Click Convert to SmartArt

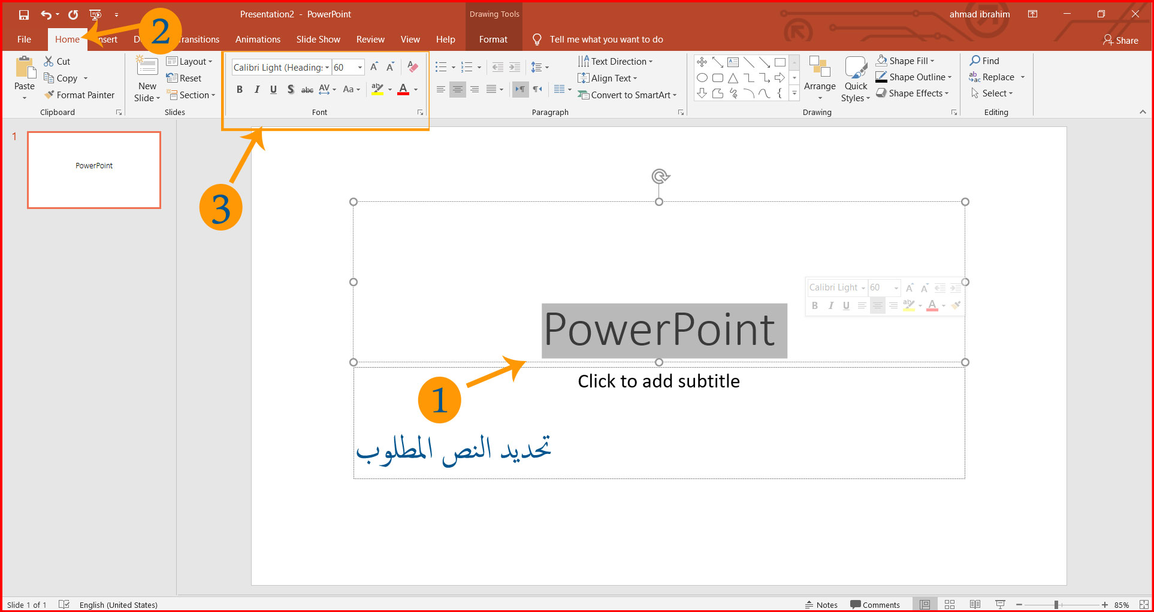coord(627,95)
